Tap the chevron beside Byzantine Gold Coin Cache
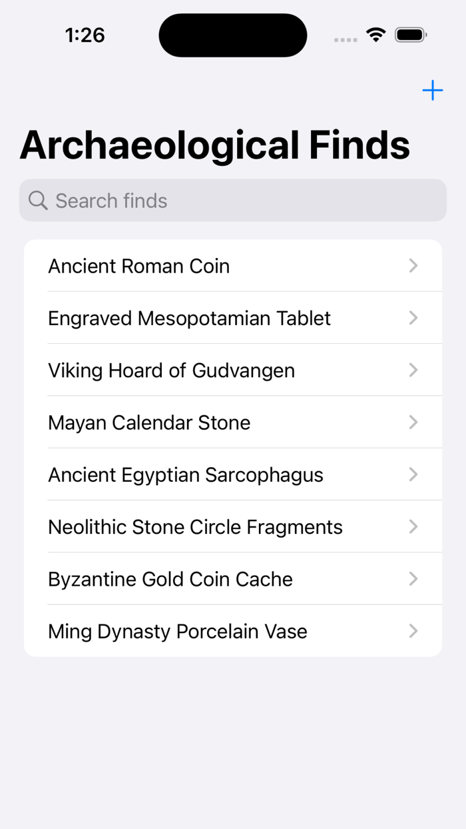This screenshot has height=829, width=466. [413, 578]
